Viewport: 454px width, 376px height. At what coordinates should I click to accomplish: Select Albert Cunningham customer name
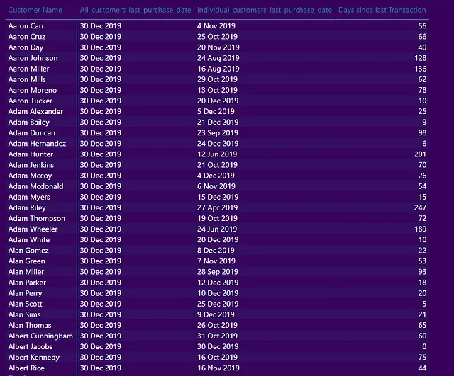(x=40, y=336)
